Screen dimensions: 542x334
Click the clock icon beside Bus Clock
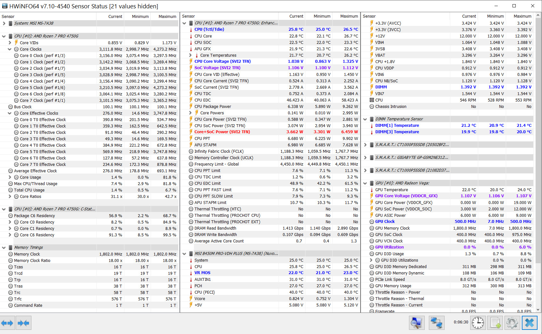(x=11, y=107)
